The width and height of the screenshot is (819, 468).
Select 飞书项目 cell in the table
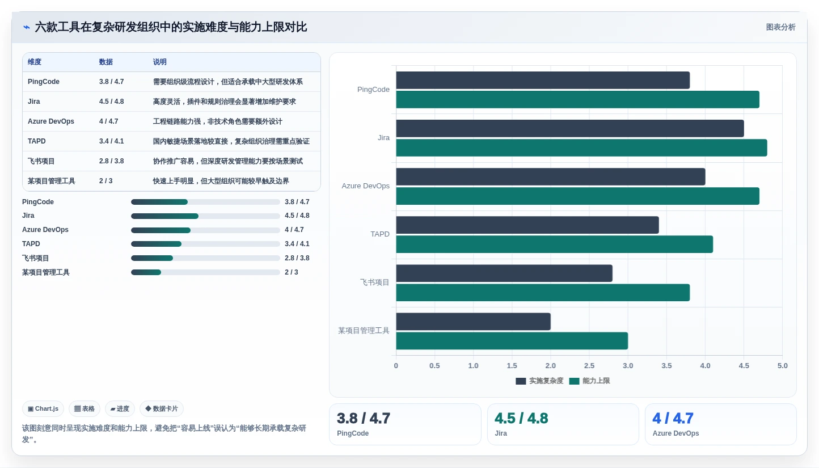[41, 161]
